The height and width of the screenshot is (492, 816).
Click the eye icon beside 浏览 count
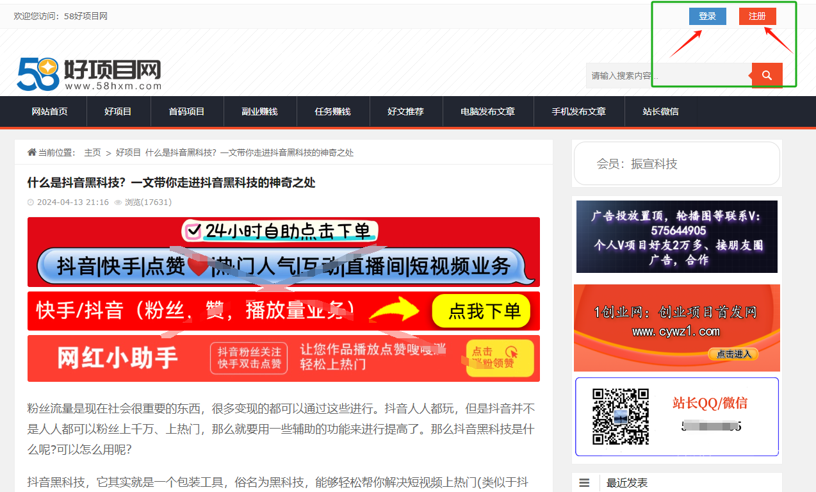pos(118,202)
